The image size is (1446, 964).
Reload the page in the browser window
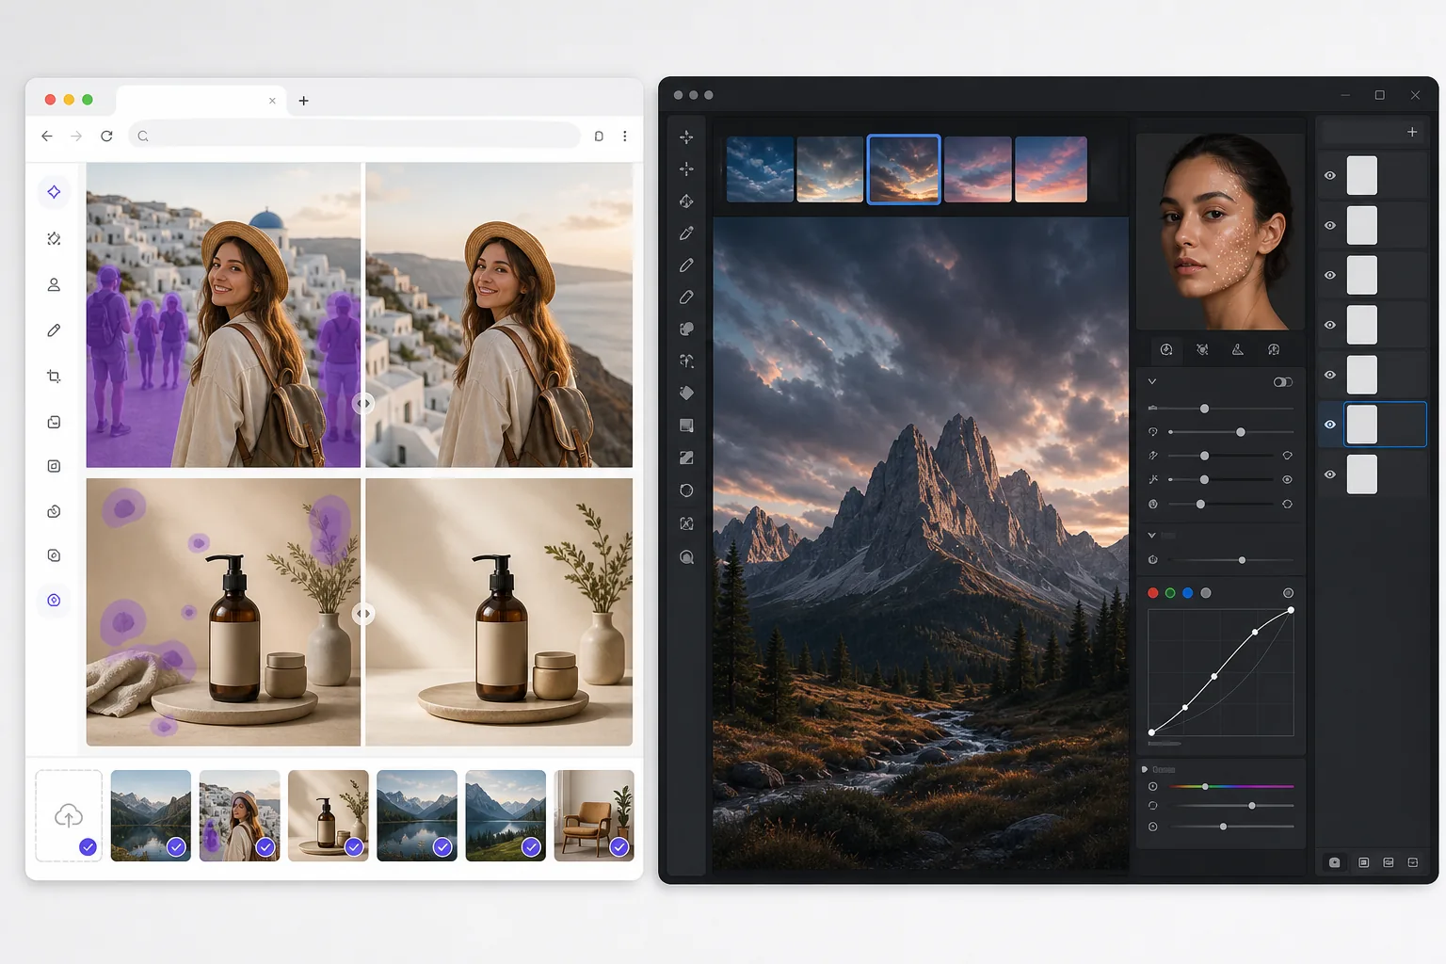[x=106, y=136]
